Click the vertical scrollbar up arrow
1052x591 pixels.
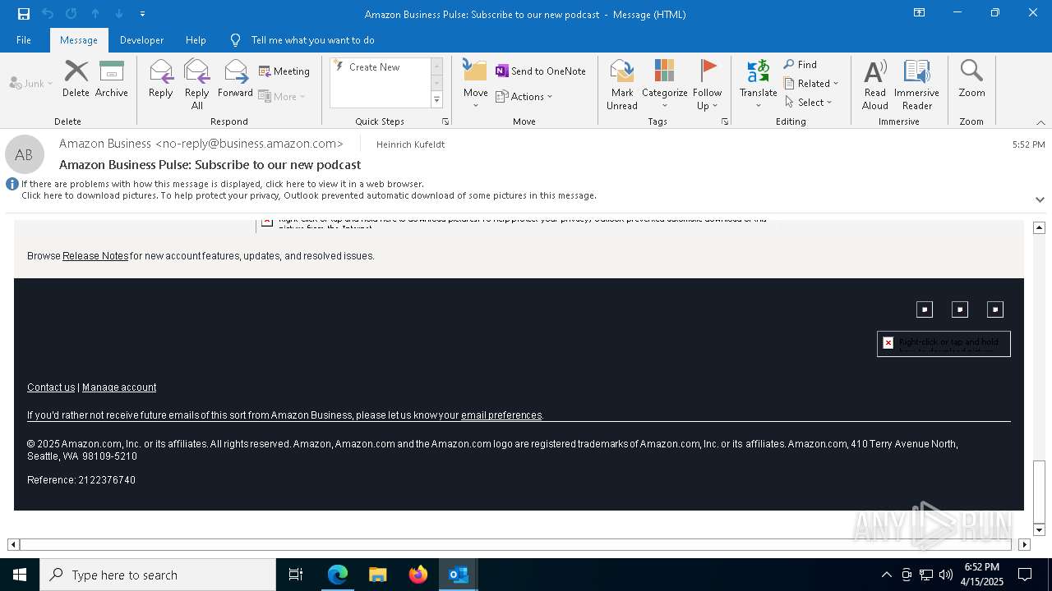(x=1039, y=227)
